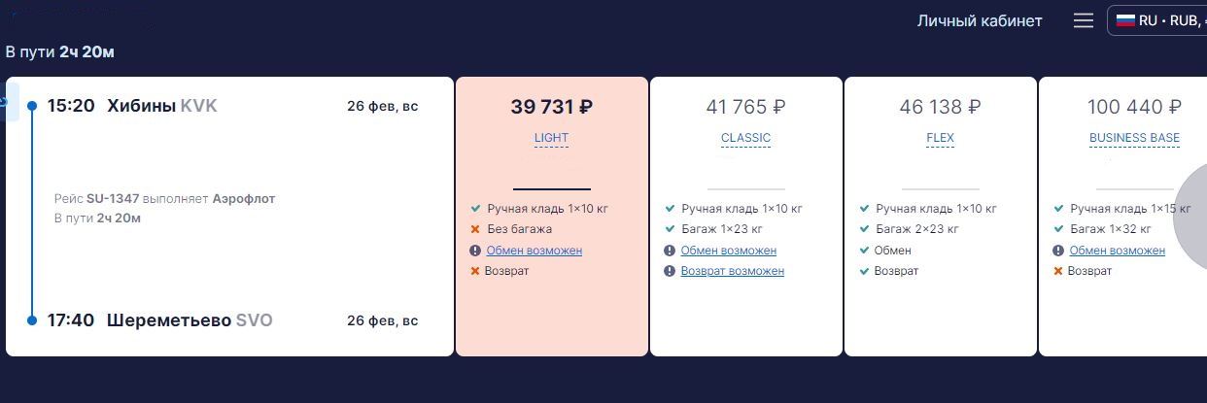
Task: Select the FLEX fare for 46 138 ₽
Action: pyautogui.click(x=940, y=217)
